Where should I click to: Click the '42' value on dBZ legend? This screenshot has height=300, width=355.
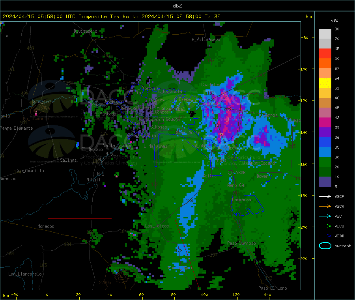[337, 117]
